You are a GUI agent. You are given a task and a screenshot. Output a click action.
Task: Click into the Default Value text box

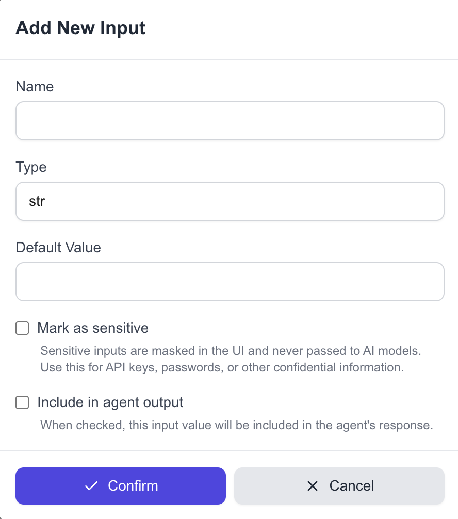coord(230,282)
